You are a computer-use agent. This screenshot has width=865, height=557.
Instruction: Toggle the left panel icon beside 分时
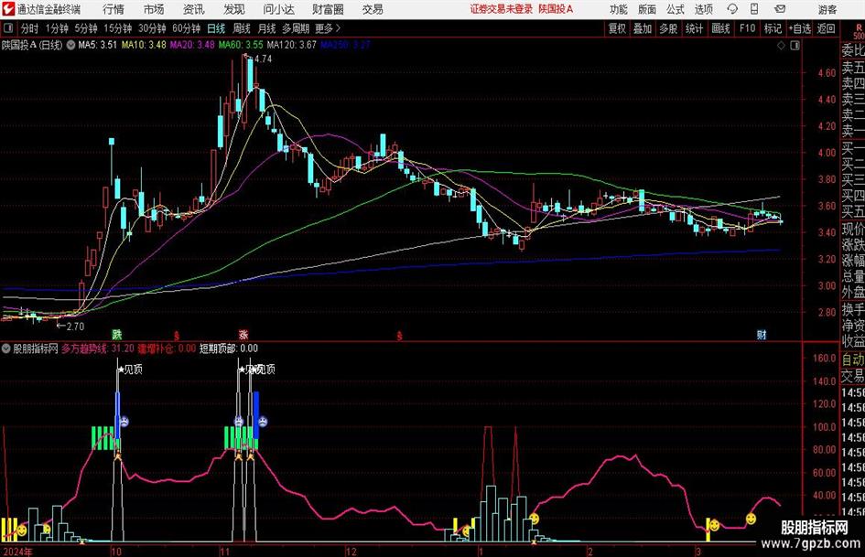tap(7, 28)
